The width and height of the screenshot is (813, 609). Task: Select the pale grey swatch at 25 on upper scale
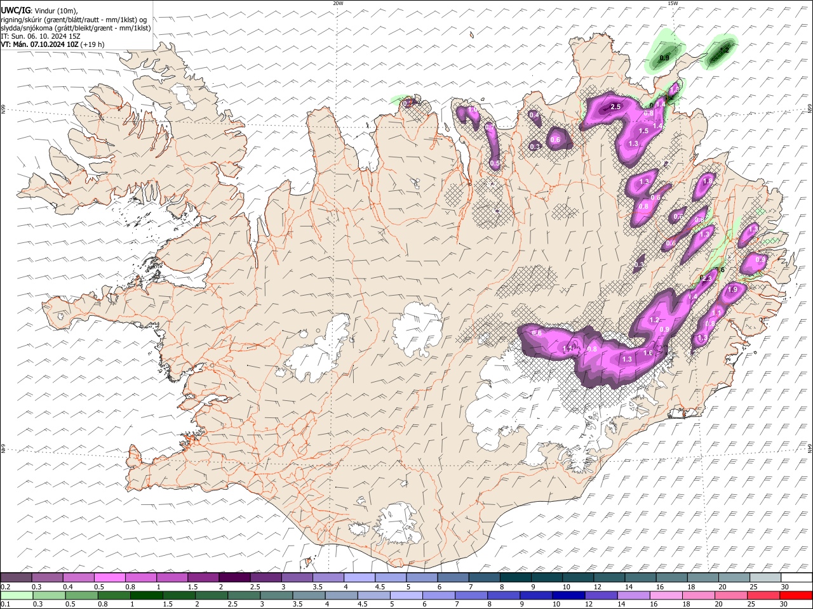765,577
